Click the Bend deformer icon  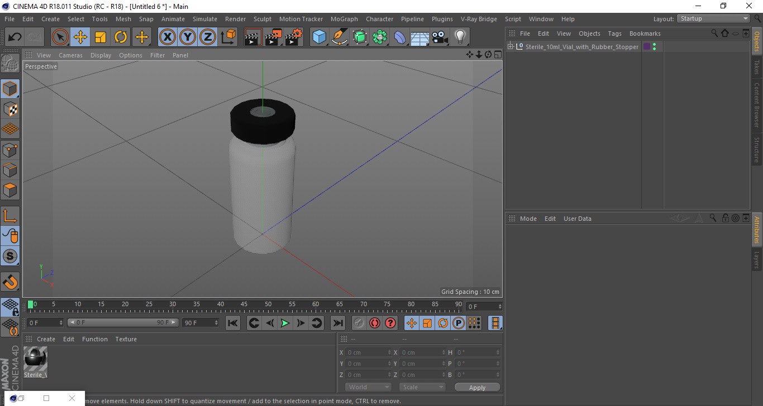[400, 37]
